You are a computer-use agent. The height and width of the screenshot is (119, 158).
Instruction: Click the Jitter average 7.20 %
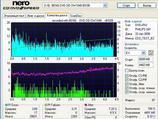point(113,109)
